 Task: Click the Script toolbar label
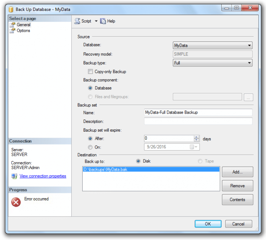pyautogui.click(x=86, y=21)
